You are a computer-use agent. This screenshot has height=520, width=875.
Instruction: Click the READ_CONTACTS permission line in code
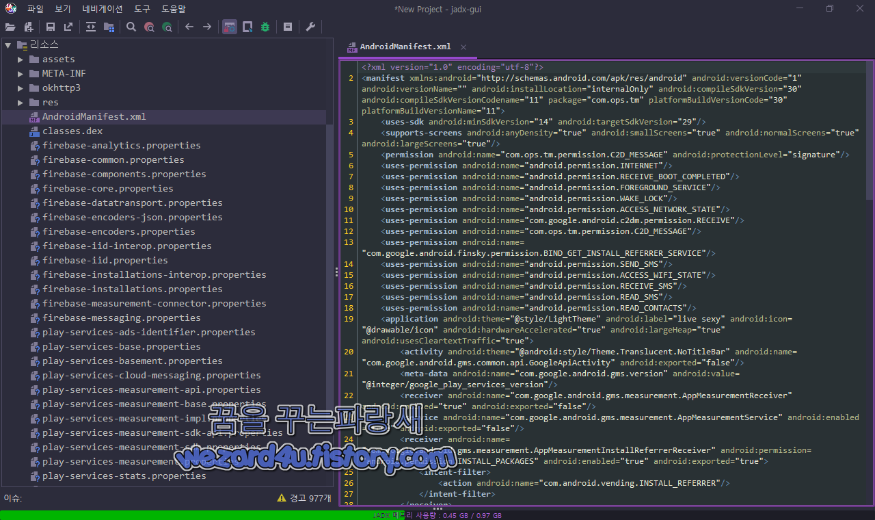[x=540, y=308]
